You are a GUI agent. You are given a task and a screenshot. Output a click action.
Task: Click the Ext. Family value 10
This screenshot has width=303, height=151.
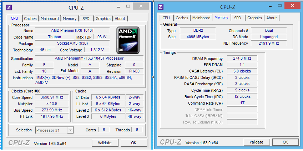coord(45,71)
